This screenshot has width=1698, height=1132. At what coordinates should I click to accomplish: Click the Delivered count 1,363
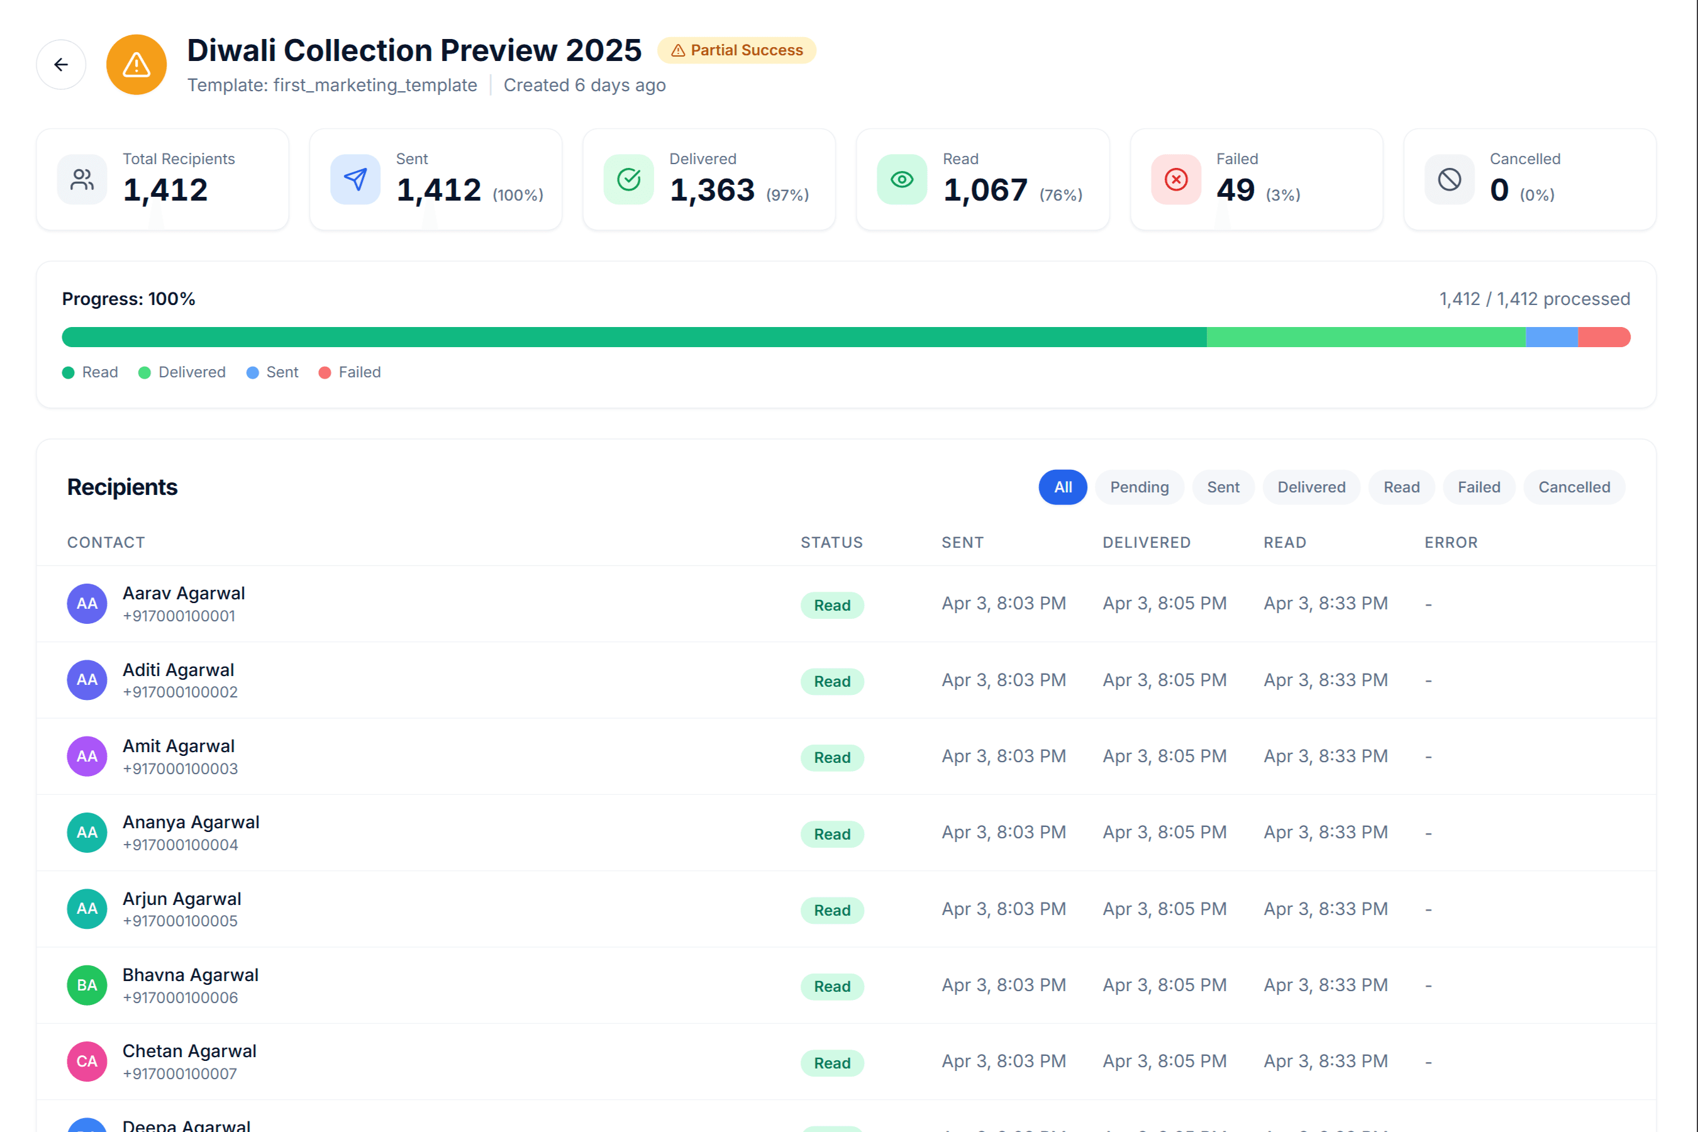point(712,190)
